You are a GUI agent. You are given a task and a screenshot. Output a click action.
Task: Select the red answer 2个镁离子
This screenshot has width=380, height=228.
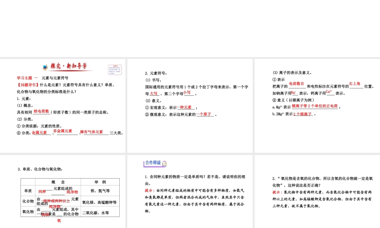click(302, 114)
